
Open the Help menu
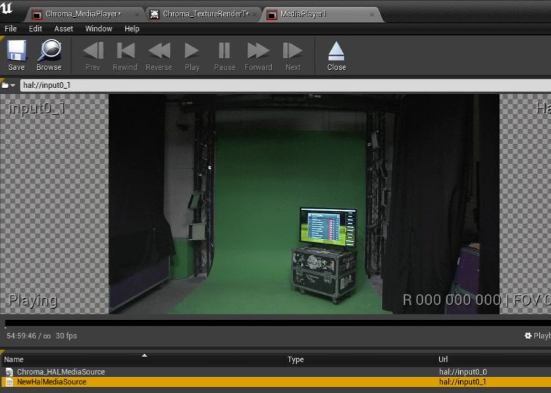tap(132, 29)
